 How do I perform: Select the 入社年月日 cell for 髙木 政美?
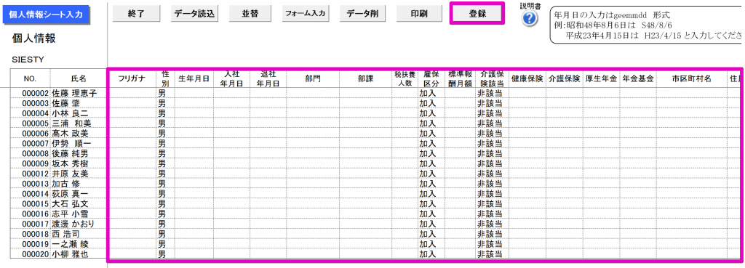click(x=231, y=134)
